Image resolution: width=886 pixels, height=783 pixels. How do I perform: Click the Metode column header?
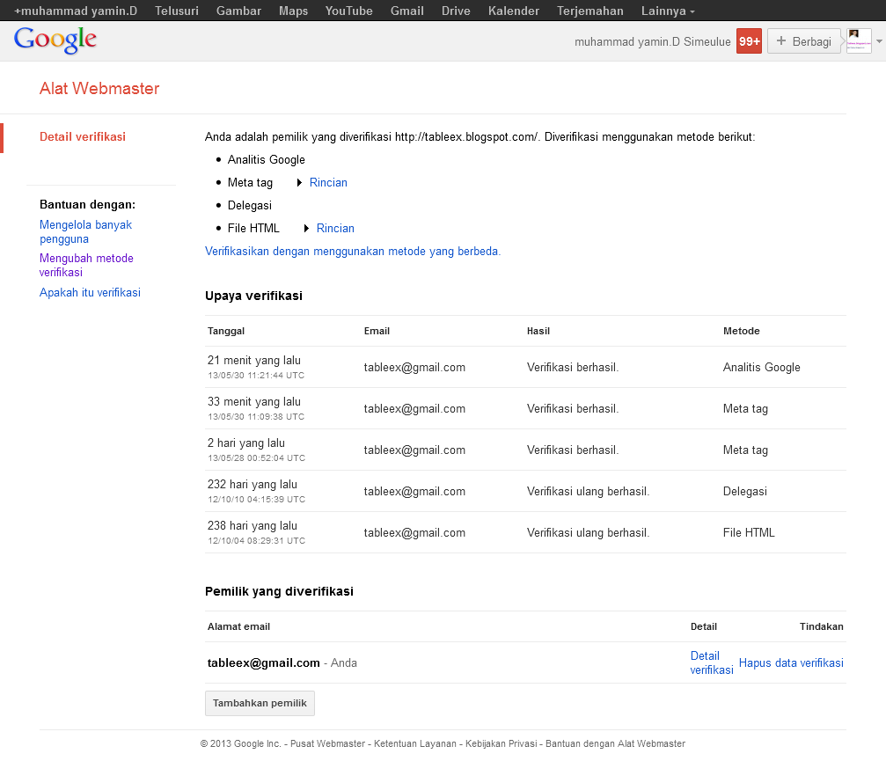pyautogui.click(x=742, y=331)
